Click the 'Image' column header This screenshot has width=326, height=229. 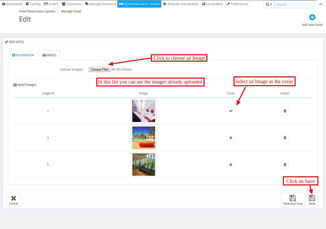pyautogui.click(x=143, y=93)
